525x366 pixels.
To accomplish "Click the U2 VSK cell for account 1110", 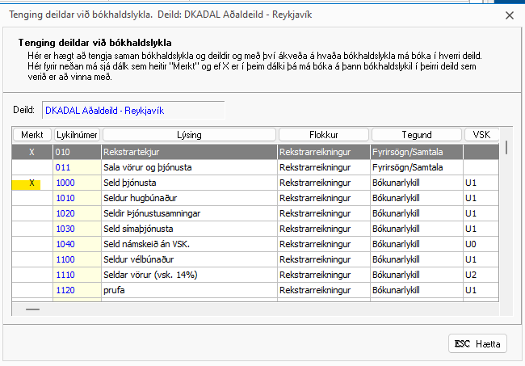I will click(472, 275).
